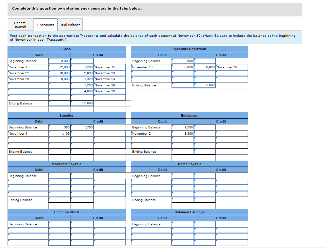Image resolution: width=325 pixels, height=248 pixels.
Task: Open Accounts Receivable credit dropdown November 26
Action: pos(232,67)
